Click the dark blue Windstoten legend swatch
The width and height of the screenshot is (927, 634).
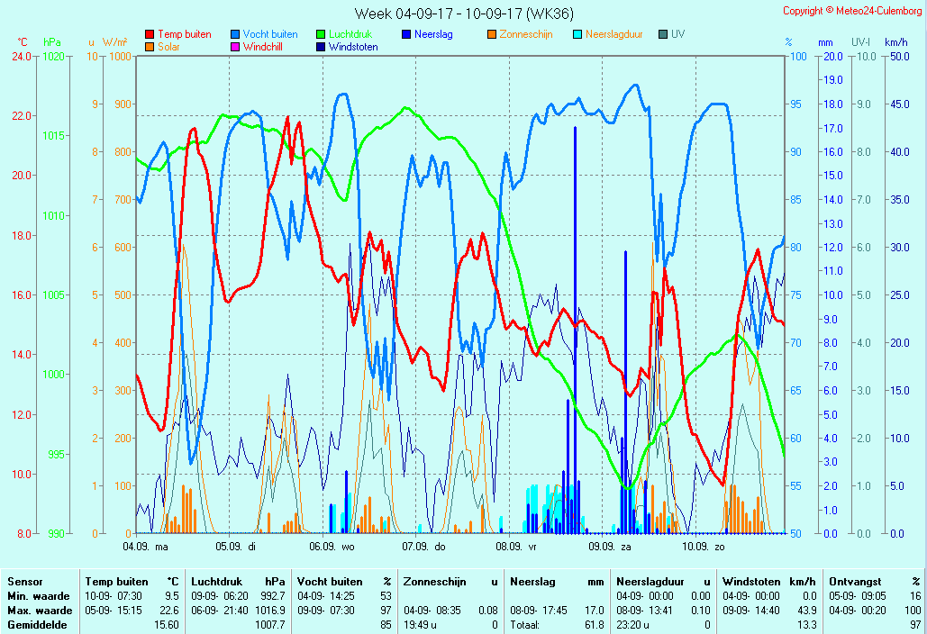click(x=321, y=47)
